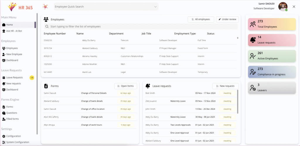This screenshot has height=146, width=300.
Task: Click the Configuration gear icon
Action: [x=4, y=136]
